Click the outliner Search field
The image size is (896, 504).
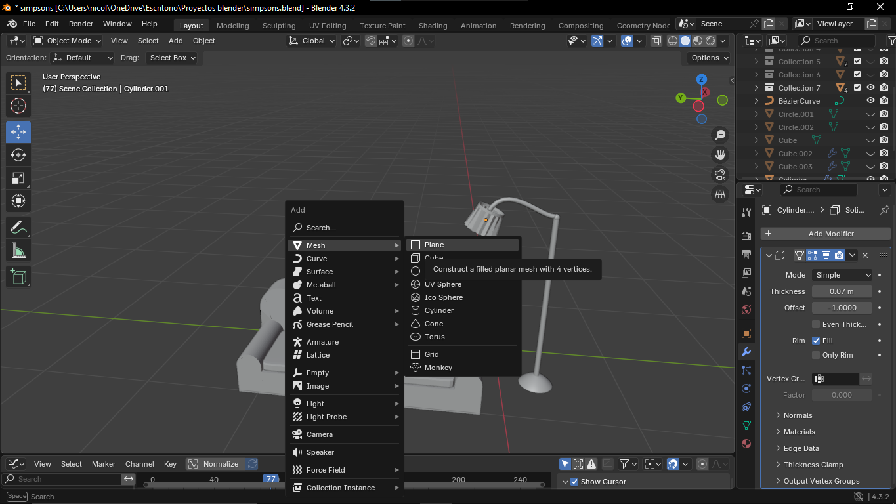click(x=835, y=41)
